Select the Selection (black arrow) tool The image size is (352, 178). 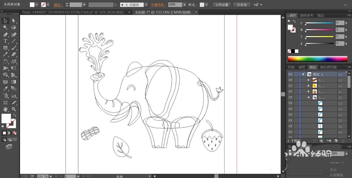pyautogui.click(x=5, y=21)
